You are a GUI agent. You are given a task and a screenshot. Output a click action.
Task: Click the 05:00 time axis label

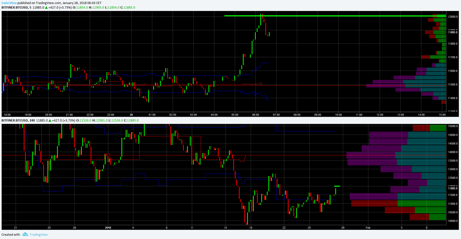235,115
